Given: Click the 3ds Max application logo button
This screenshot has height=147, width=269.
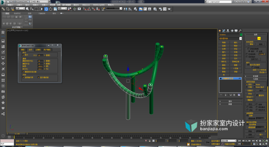Looking at the screenshot, I should (2, 2).
